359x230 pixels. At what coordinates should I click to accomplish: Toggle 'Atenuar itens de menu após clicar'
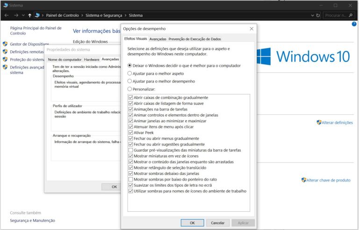coord(130,127)
